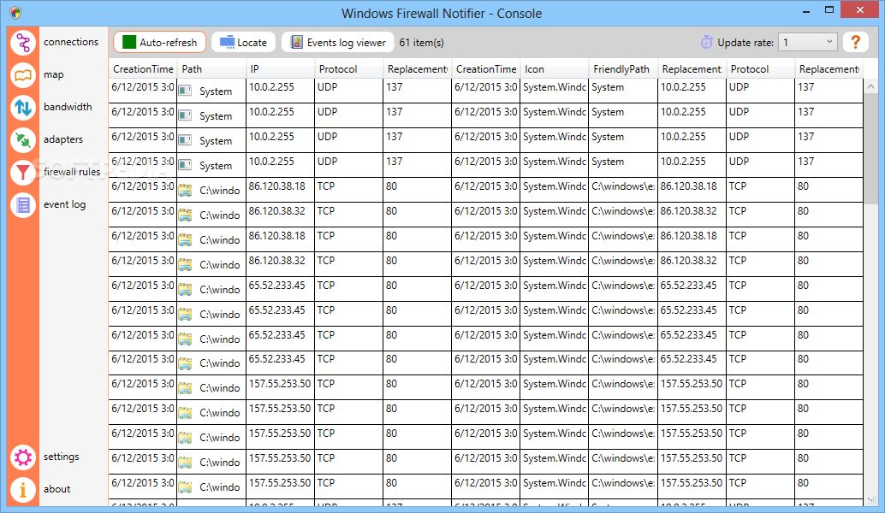
Task: Sort by the Path column header
Action: point(211,68)
